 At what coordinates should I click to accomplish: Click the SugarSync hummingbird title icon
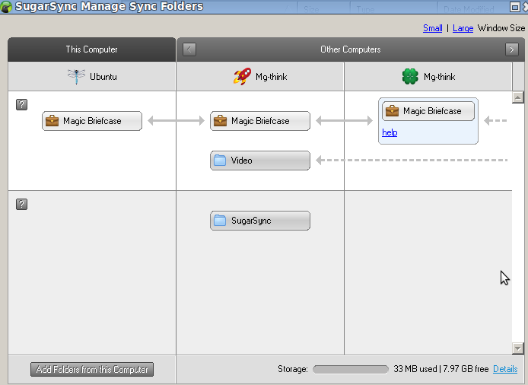pos(6,6)
